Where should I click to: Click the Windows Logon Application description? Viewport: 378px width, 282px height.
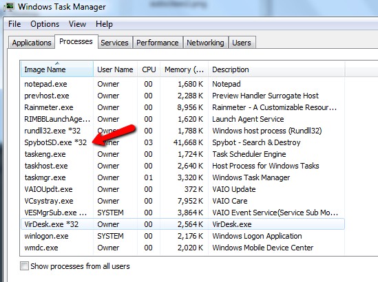pyautogui.click(x=257, y=236)
